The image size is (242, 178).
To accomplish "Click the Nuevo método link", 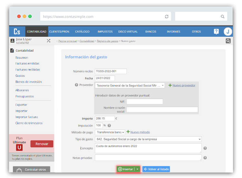I will click(x=140, y=132).
